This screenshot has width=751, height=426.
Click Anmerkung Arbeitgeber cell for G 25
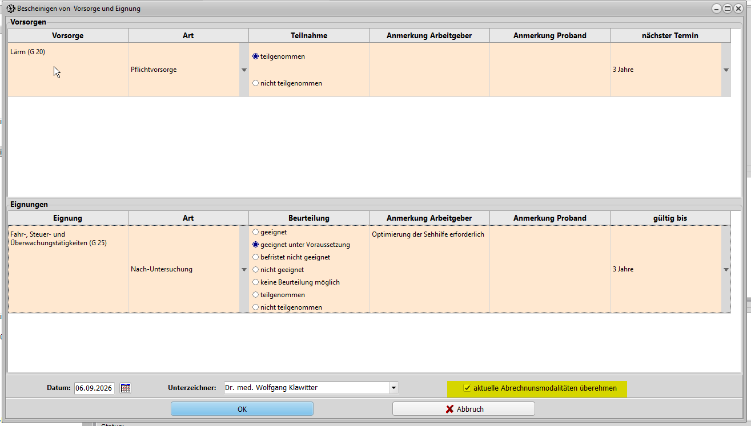click(x=429, y=269)
